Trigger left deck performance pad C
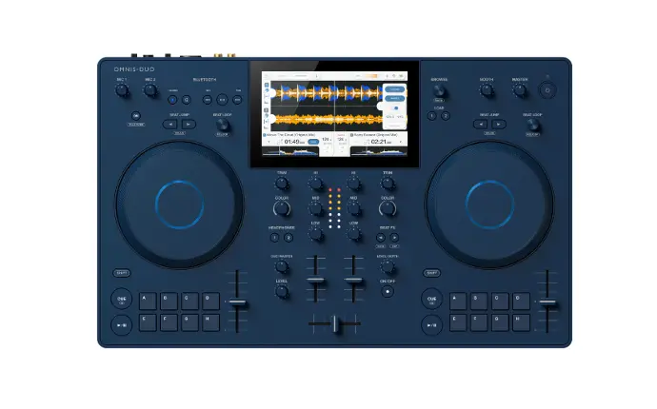The image size is (657, 409). coord(189,301)
